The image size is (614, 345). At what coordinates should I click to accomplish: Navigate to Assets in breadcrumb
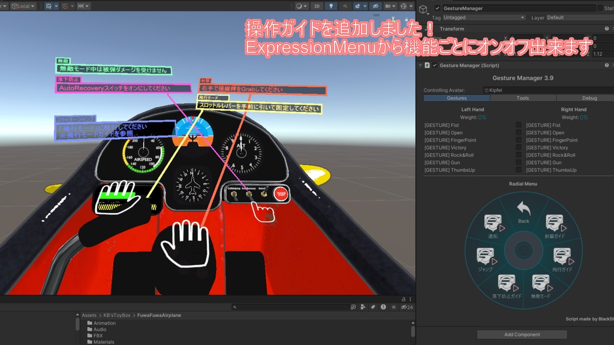point(89,315)
